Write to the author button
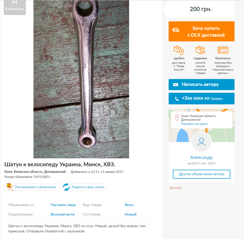The image size is (244, 239). 202,85
